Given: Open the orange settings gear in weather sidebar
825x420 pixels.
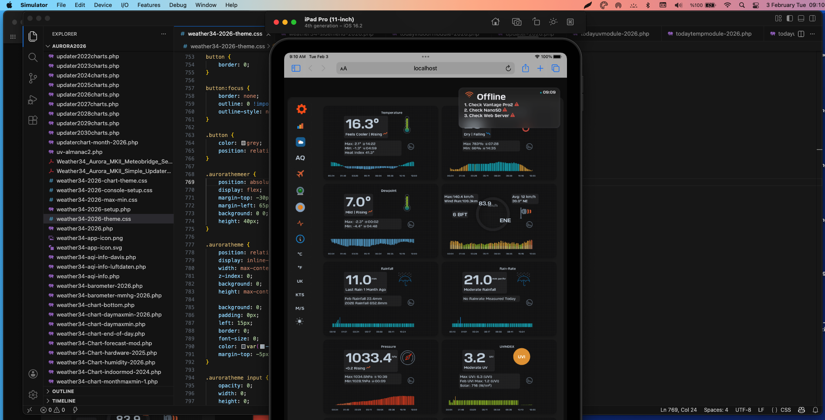Looking at the screenshot, I should tap(301, 109).
